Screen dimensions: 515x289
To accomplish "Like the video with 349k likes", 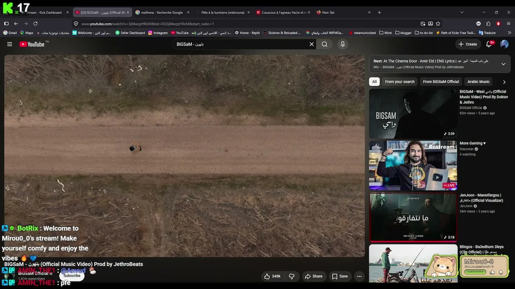I will [272, 276].
